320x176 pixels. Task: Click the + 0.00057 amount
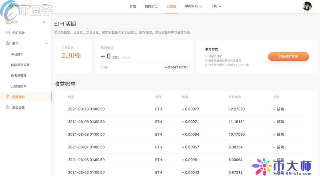point(190,147)
